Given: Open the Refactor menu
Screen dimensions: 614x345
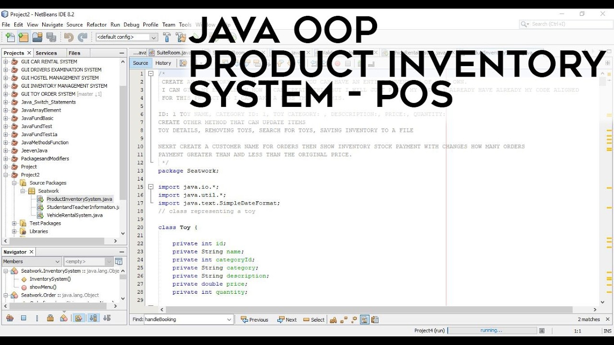Looking at the screenshot, I should [x=96, y=24].
